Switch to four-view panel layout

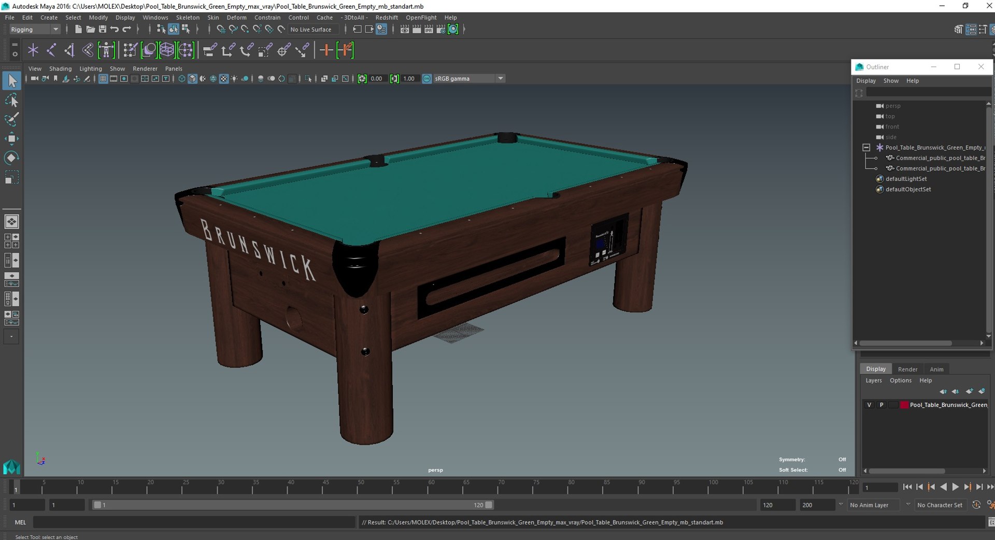click(x=11, y=240)
